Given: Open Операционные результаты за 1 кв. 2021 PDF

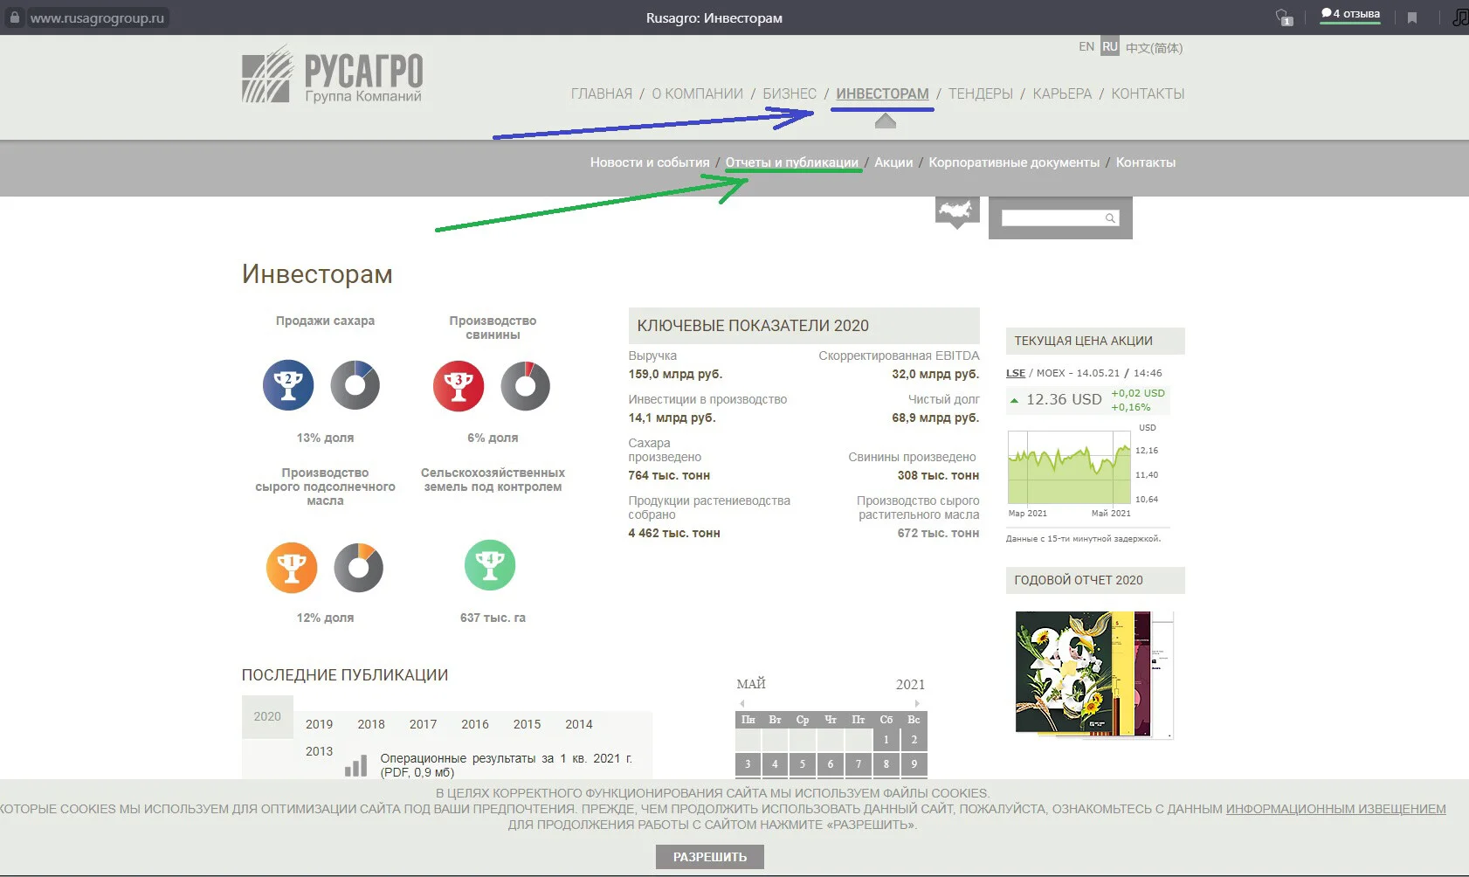Looking at the screenshot, I should pyautogui.click(x=506, y=765).
